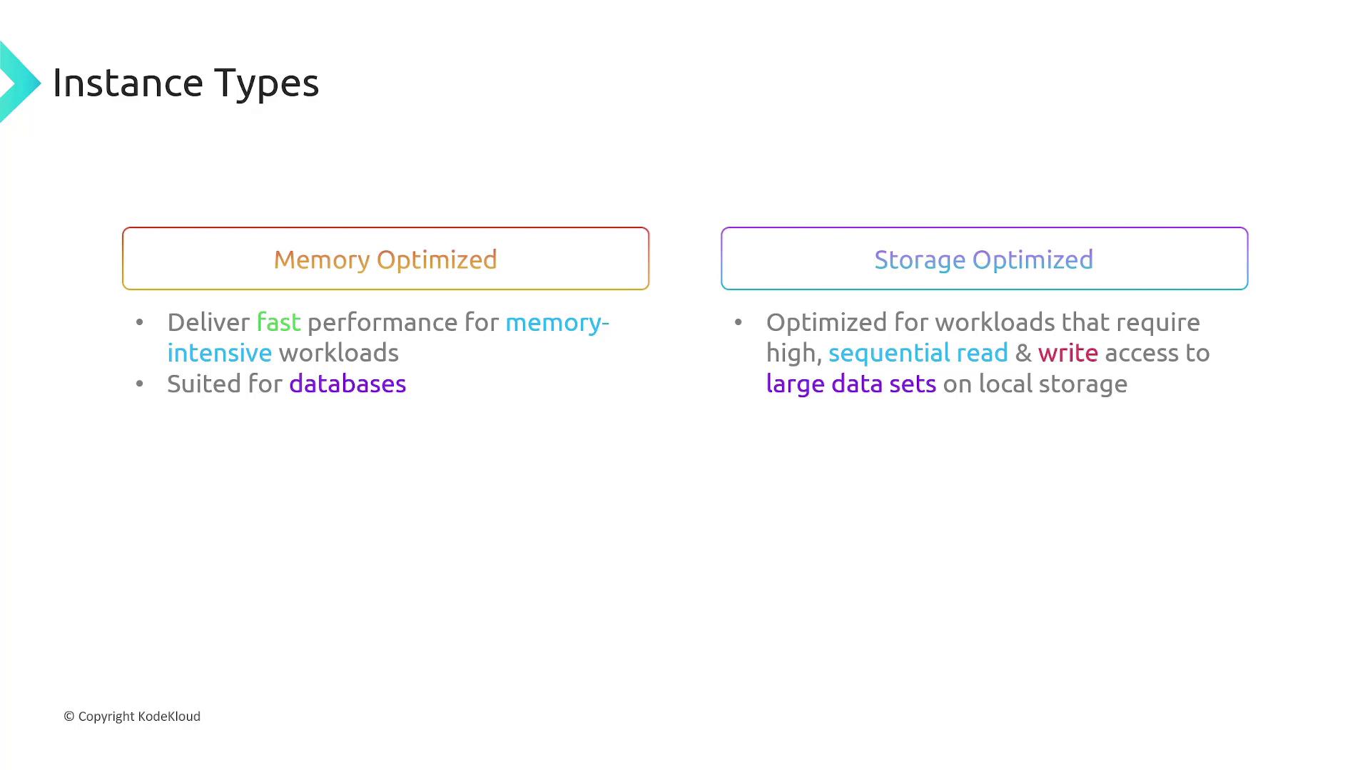Select the Memory Optimized box
The width and height of the screenshot is (1370, 770).
coord(385,259)
